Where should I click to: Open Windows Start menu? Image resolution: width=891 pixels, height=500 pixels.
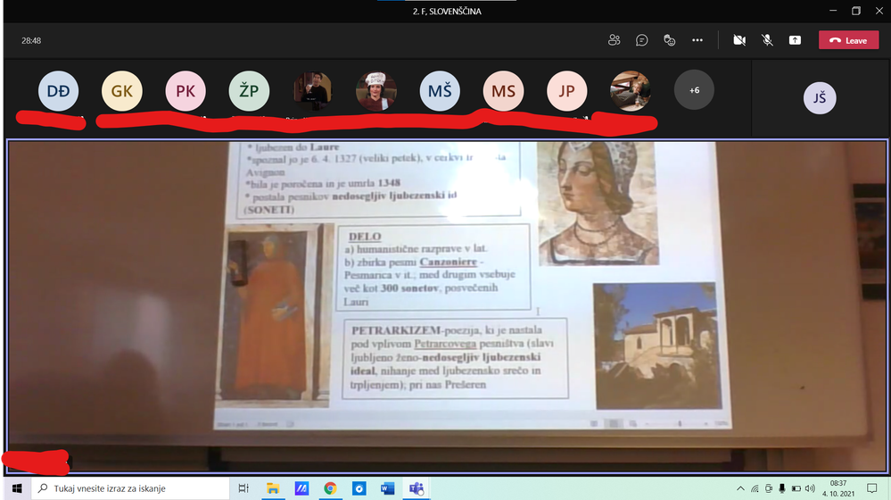17,488
